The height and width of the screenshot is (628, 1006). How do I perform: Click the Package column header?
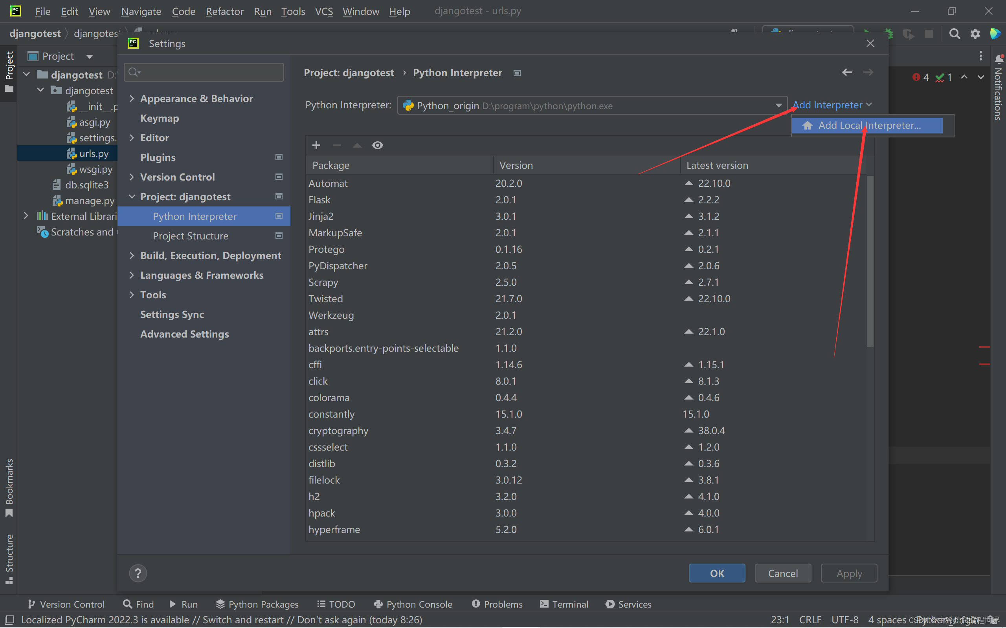point(400,165)
